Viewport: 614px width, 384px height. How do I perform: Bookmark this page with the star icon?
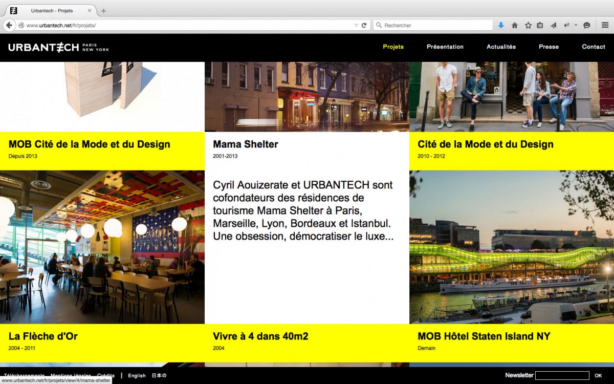tap(528, 25)
